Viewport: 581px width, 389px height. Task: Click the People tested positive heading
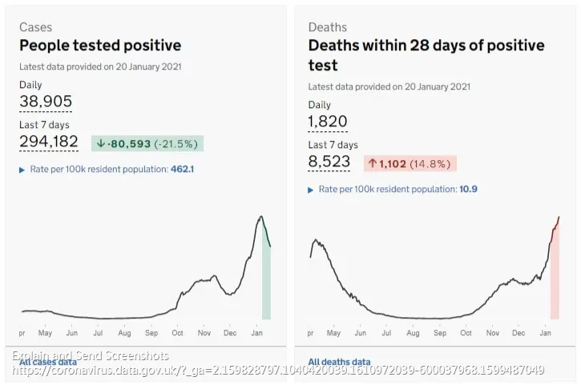coord(100,46)
